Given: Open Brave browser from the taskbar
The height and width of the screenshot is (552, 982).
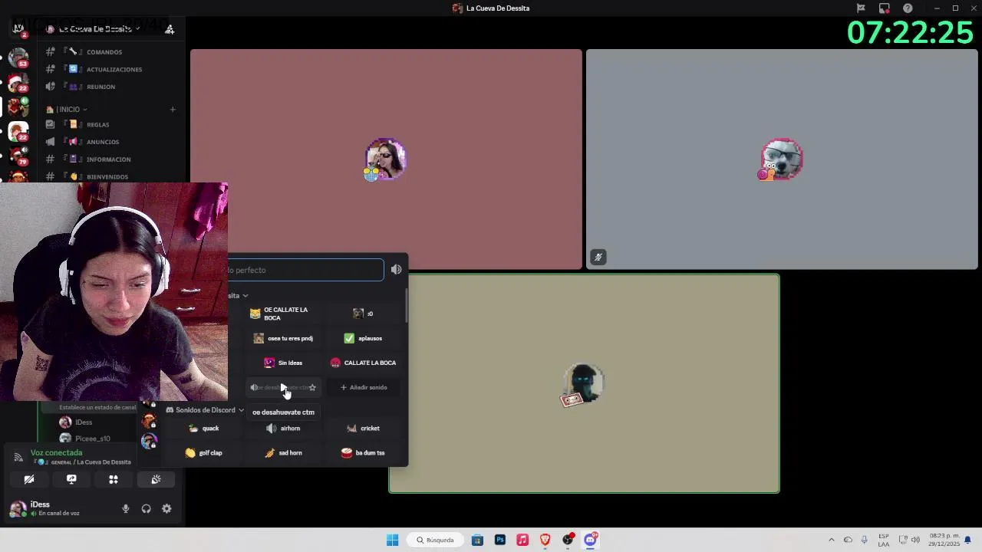Looking at the screenshot, I should pyautogui.click(x=545, y=540).
